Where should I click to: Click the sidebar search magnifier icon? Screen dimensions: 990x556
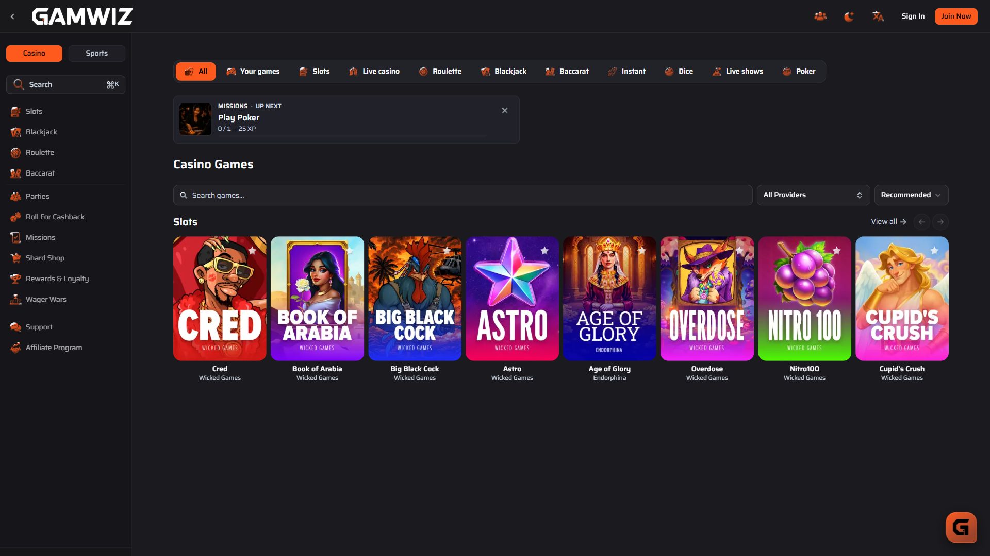pyautogui.click(x=19, y=84)
